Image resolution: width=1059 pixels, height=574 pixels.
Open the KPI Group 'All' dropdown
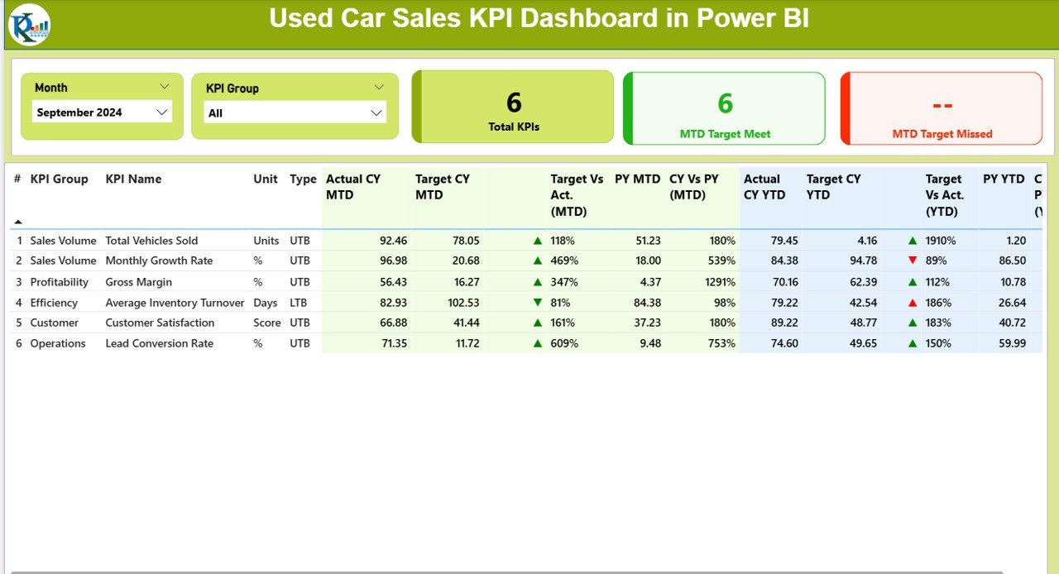tap(376, 112)
